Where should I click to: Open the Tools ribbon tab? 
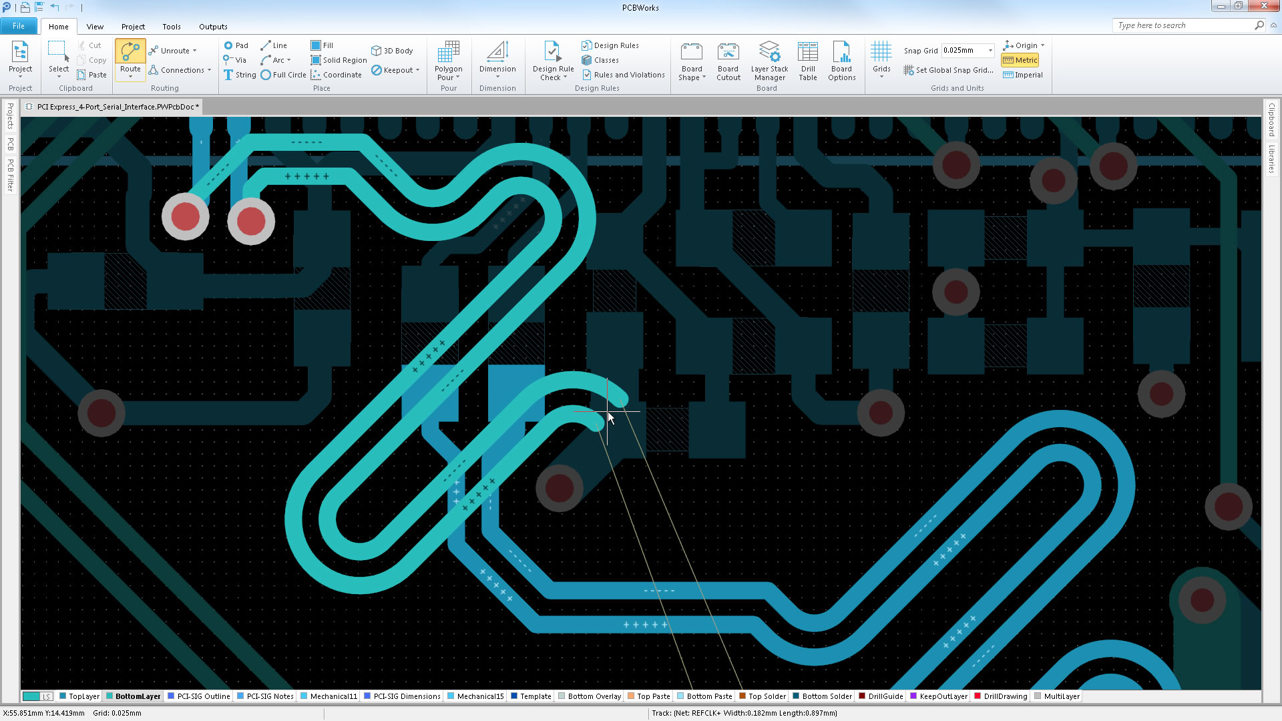171,27
